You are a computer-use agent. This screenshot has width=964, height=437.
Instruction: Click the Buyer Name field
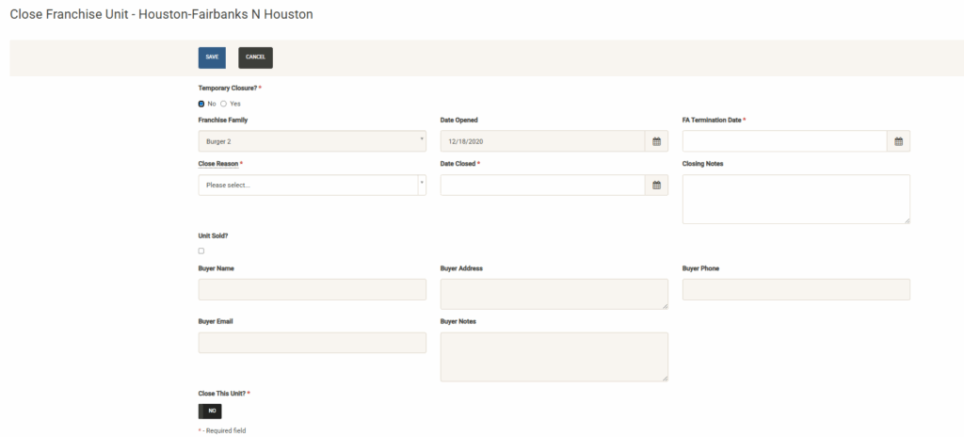312,289
